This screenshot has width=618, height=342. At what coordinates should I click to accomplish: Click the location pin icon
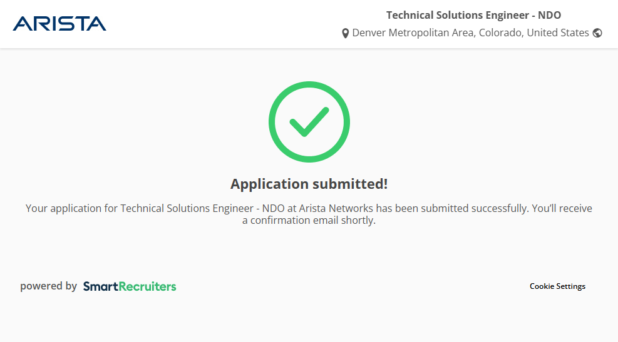point(345,33)
